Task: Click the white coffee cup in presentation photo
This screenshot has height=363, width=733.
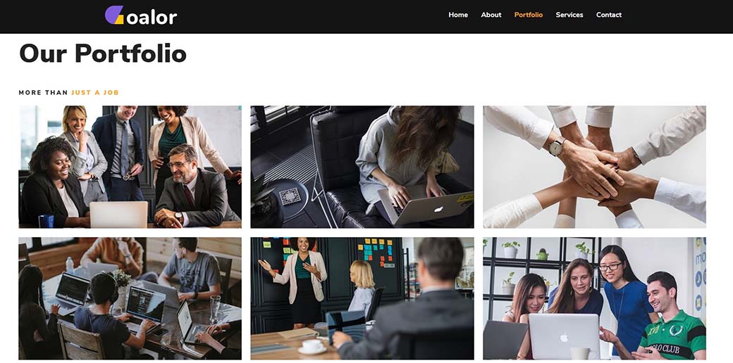Action: [x=312, y=347]
